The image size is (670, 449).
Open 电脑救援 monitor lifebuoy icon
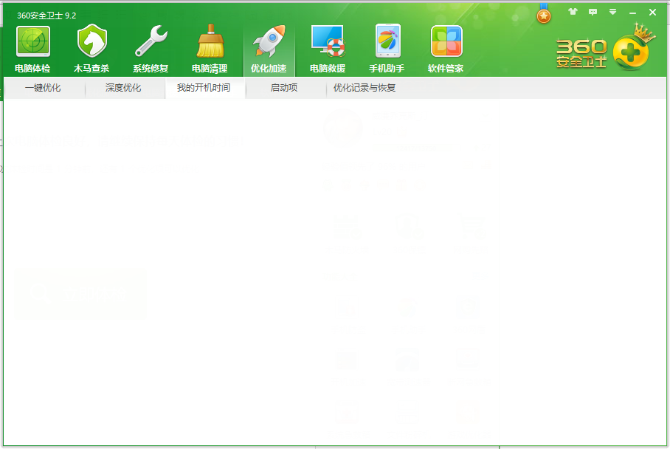coord(328,41)
